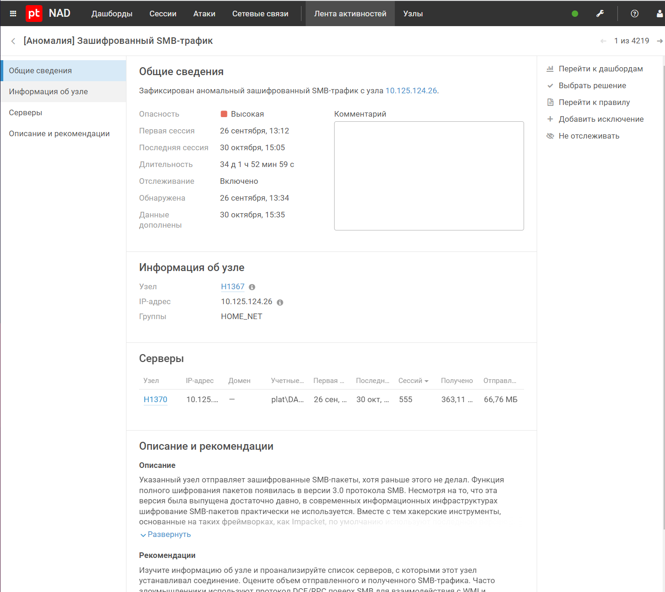
Task: Click inside the Комментарий text box
Action: pos(429,176)
